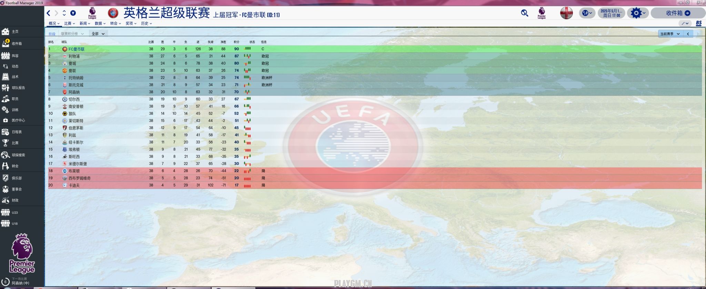Click the 转会 transfers sidebar icon

click(x=6, y=166)
